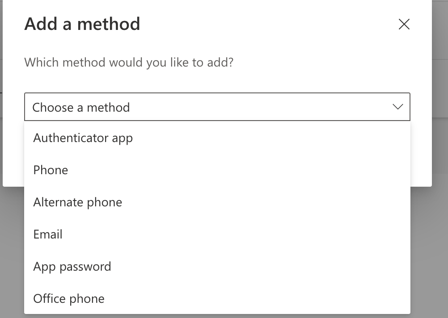Choose the Phone option

[x=51, y=170]
